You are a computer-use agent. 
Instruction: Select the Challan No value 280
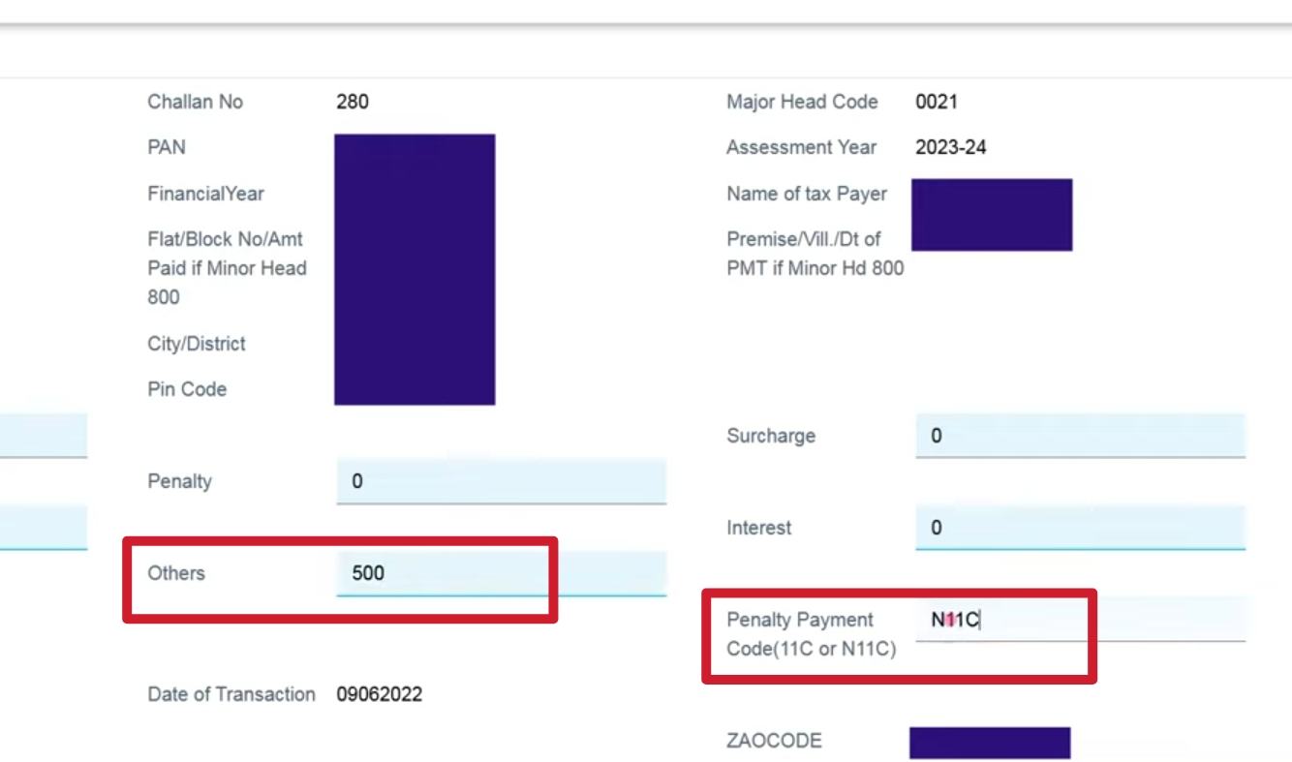(353, 102)
